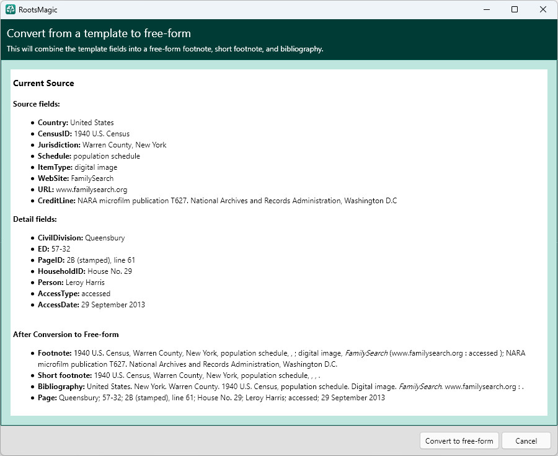Click the Jurisdiction value "Warren County, New York"
558x456 pixels.
click(x=124, y=145)
